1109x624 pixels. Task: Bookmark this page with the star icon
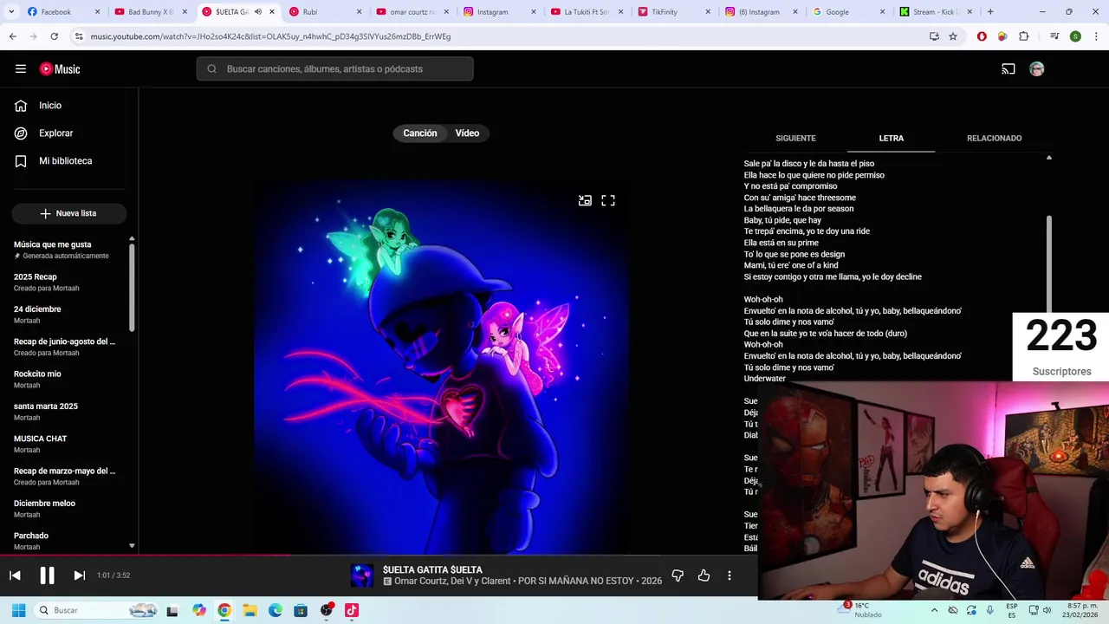click(953, 36)
